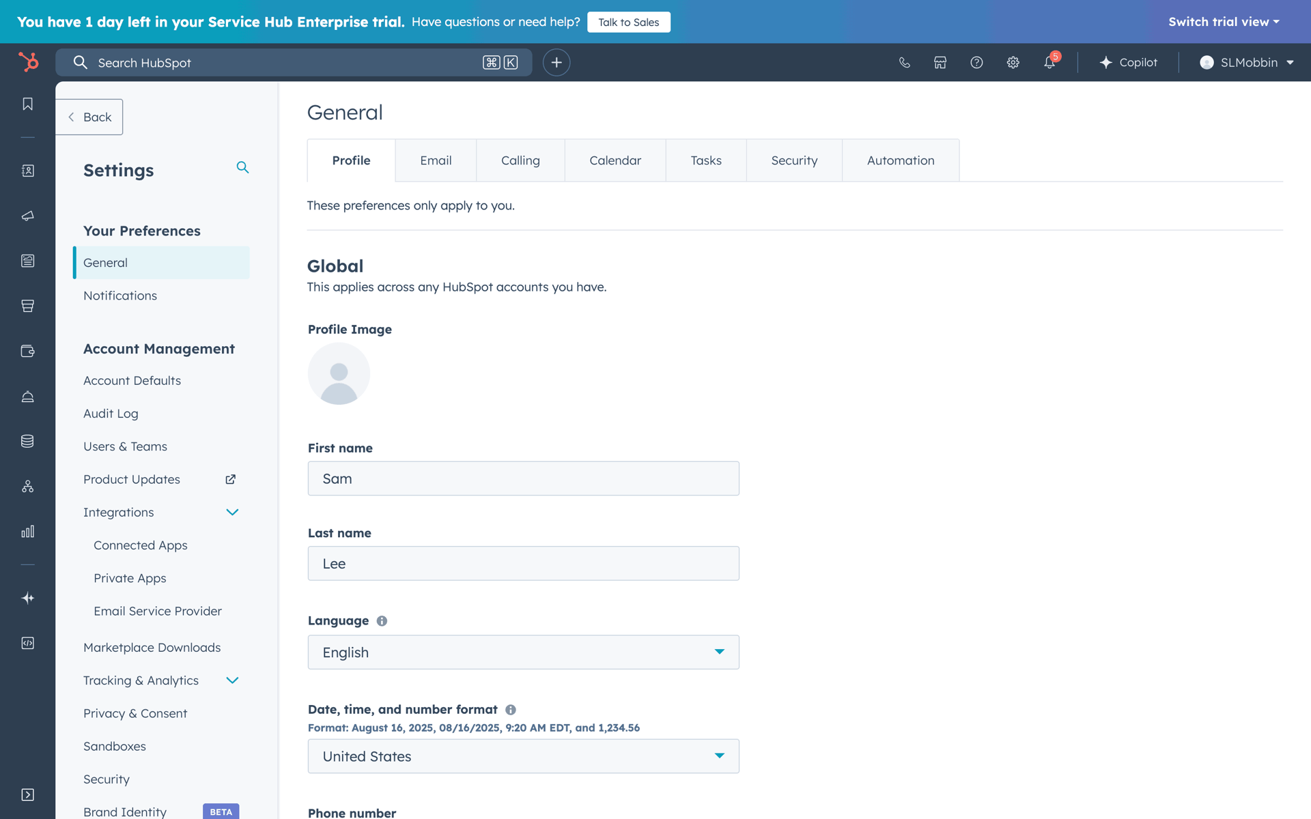Open the Marketing megaphone icon
The image size is (1311, 819).
tap(27, 216)
